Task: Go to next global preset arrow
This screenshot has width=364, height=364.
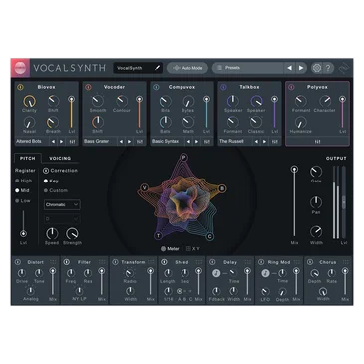Action: [x=301, y=68]
